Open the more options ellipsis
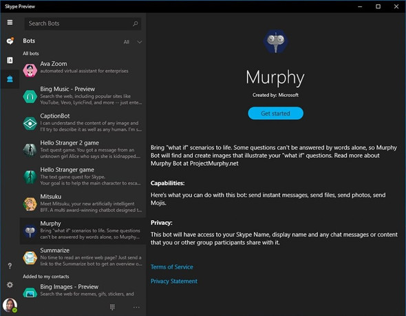The image size is (406, 316). click(136, 307)
